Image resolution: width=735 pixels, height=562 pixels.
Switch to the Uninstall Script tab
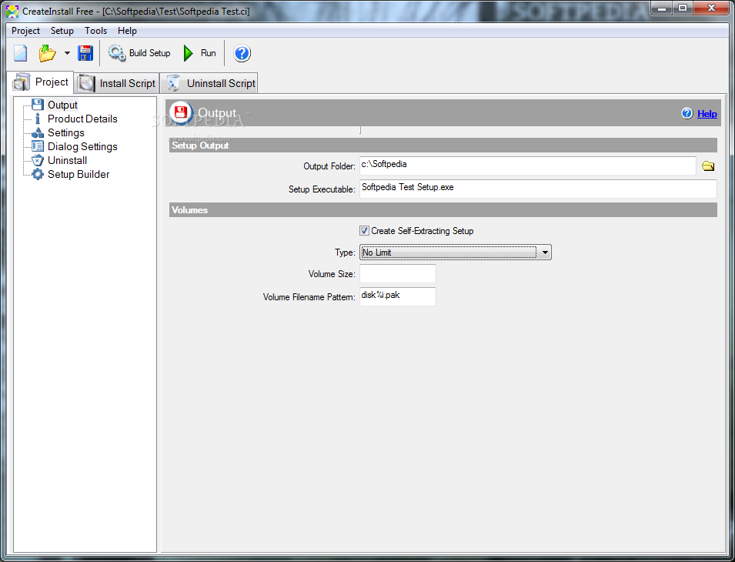(x=209, y=83)
